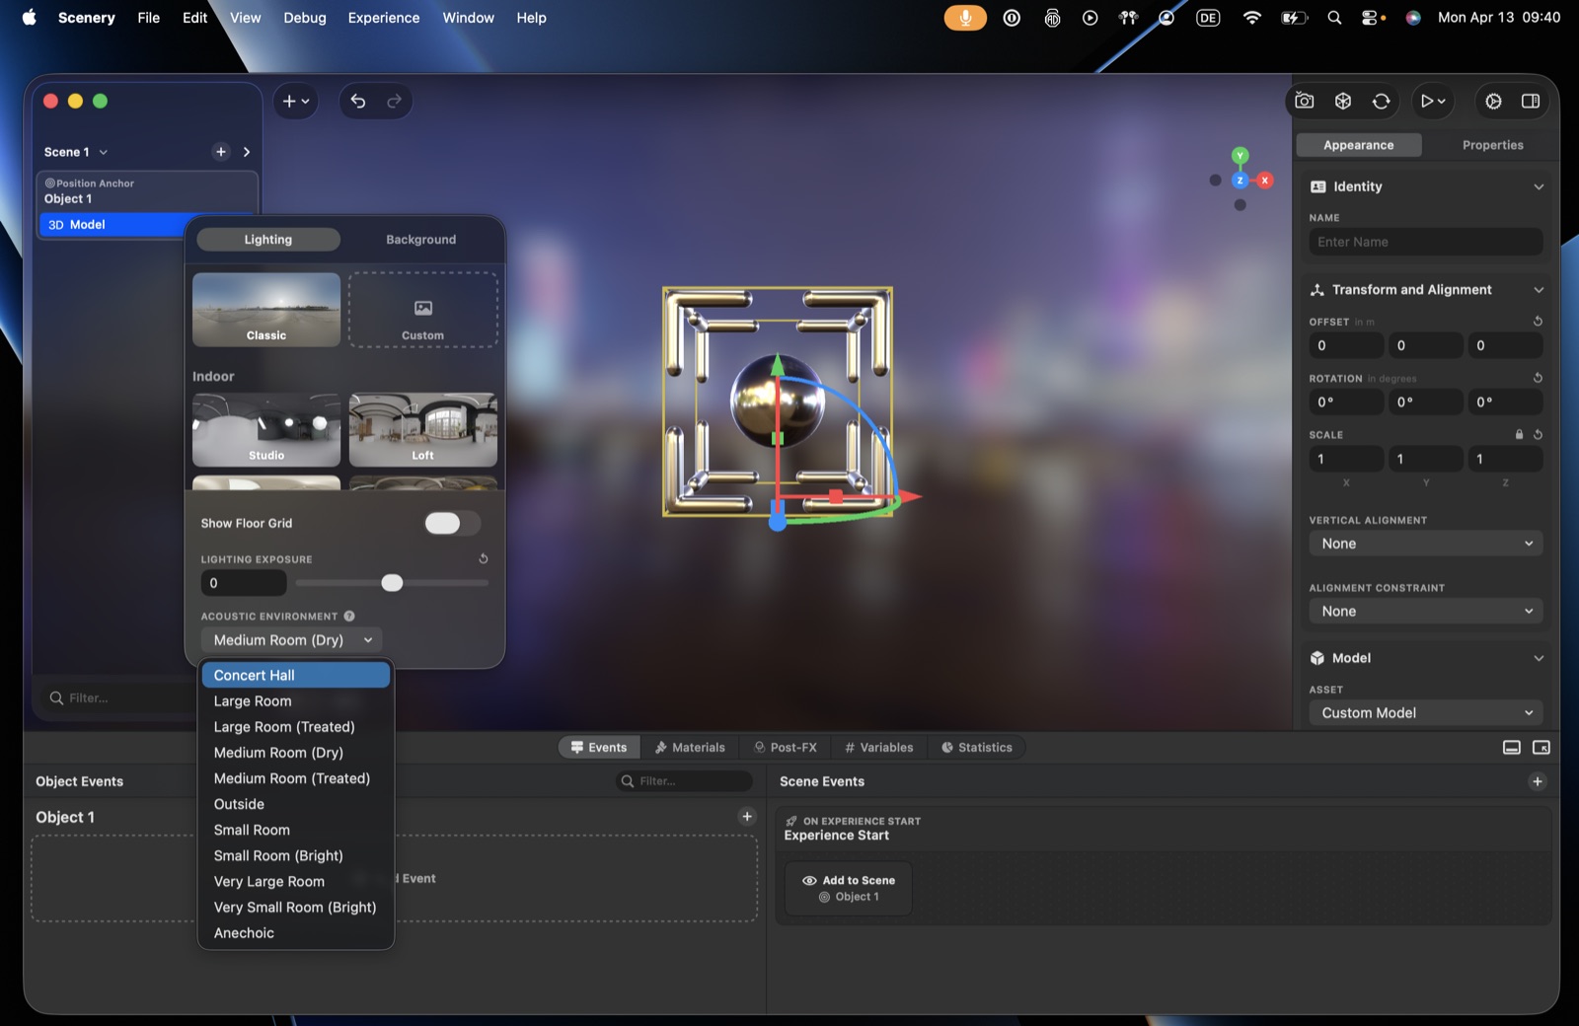Undo the last action
The height and width of the screenshot is (1026, 1579).
[358, 101]
